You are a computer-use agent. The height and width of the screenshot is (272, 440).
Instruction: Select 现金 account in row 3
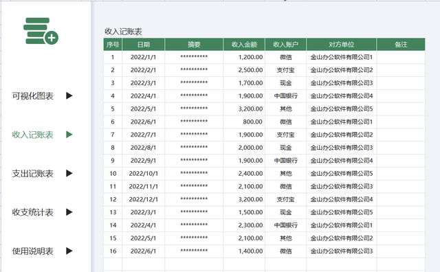click(x=286, y=83)
